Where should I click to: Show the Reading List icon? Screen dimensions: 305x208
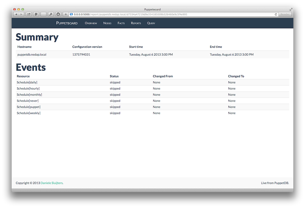(x=36, y=14)
